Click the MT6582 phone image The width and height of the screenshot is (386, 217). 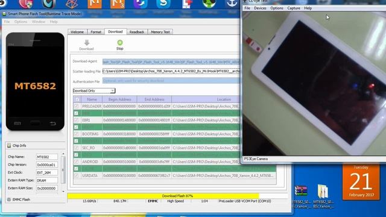tap(35, 81)
